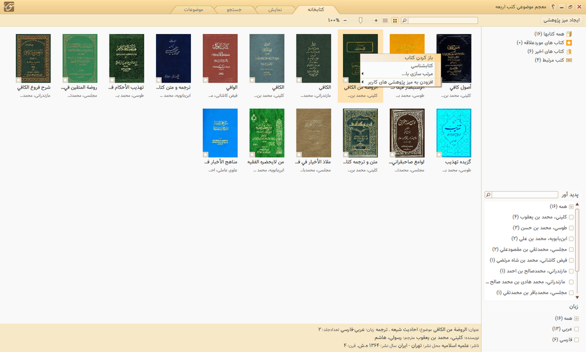Toggle the همه (۱۶) checkbox under زبان
586x352 pixels.
[x=576, y=319]
